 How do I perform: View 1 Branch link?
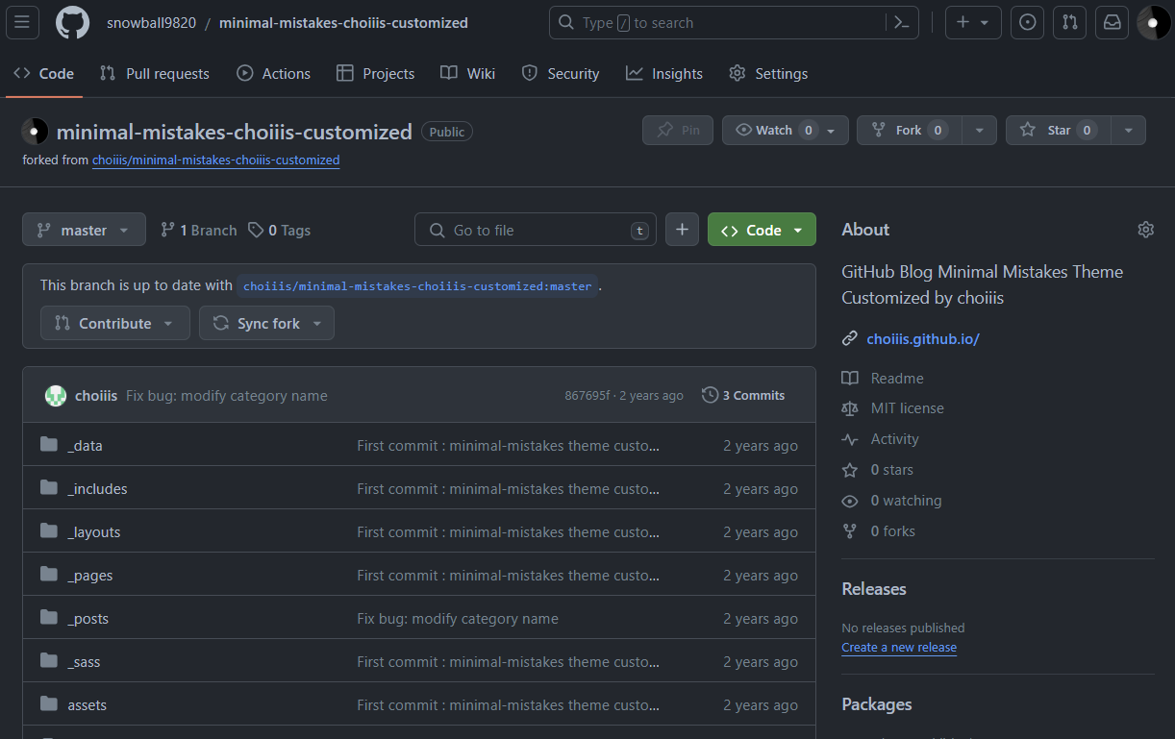pos(198,230)
